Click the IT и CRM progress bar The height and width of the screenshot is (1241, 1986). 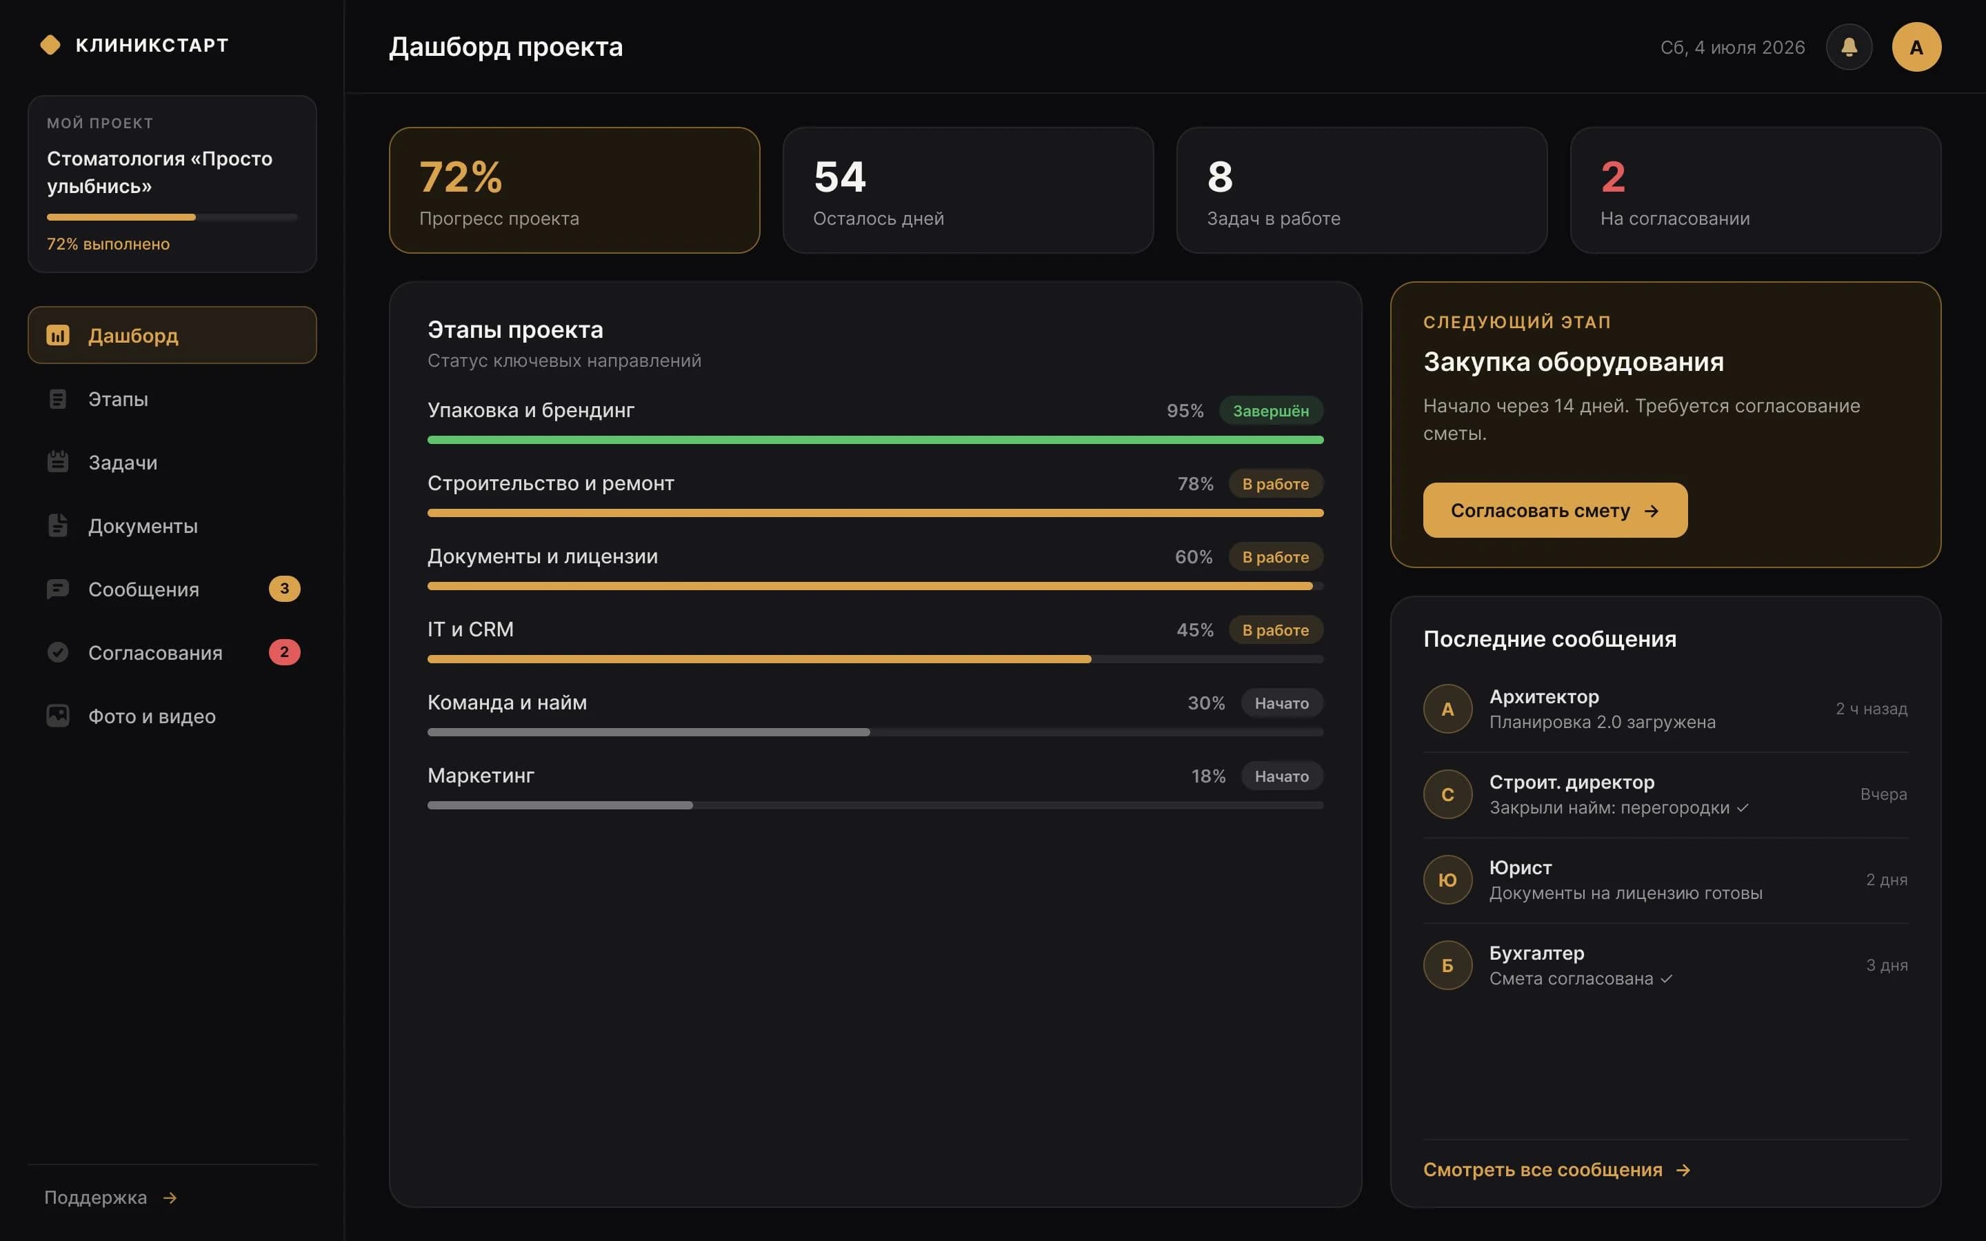875,659
